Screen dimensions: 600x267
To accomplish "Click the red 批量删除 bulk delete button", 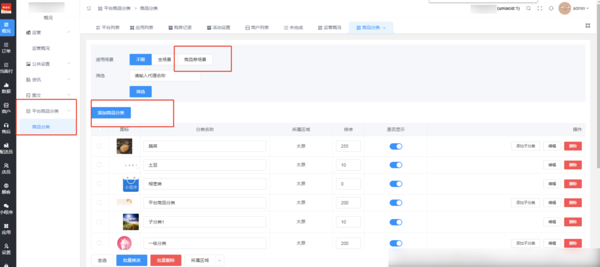I will click(x=166, y=261).
